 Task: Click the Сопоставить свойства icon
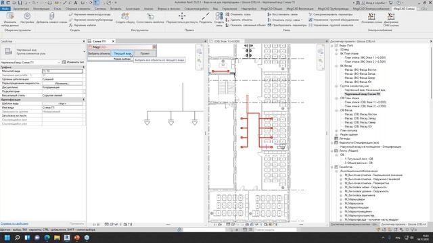point(150,18)
